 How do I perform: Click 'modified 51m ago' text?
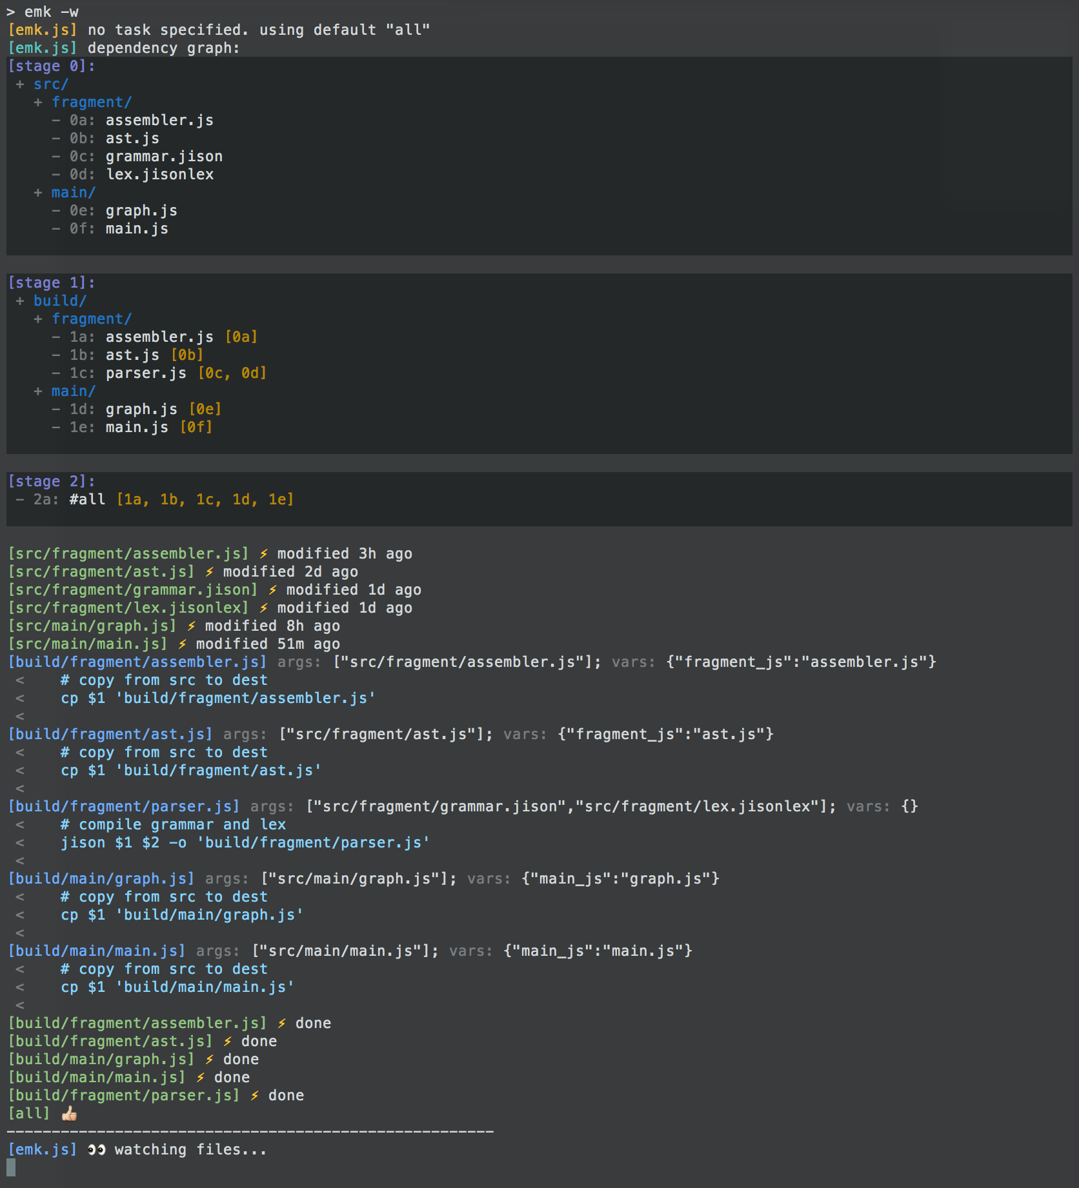pyautogui.click(x=268, y=644)
